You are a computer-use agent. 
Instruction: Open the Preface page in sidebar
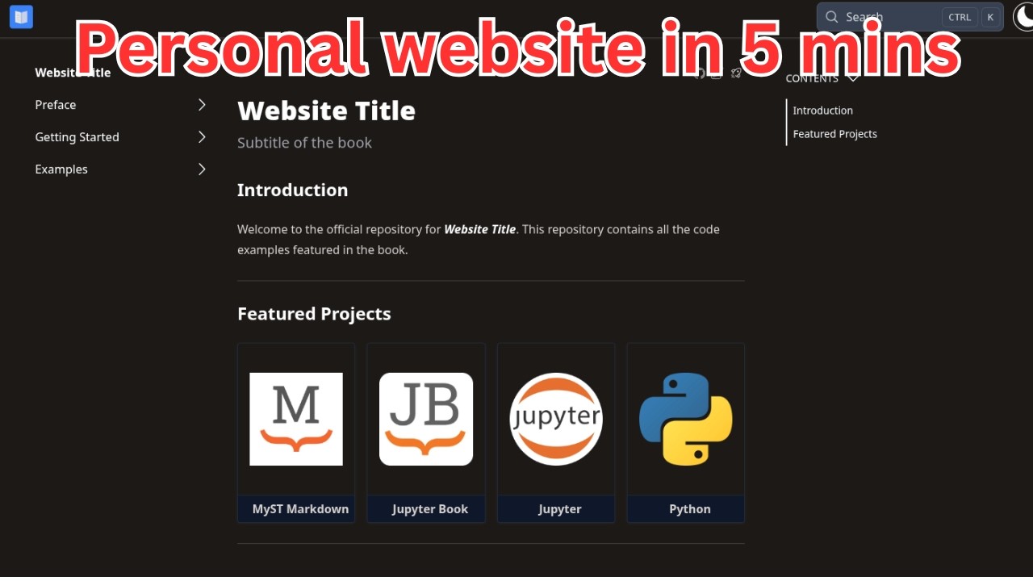(56, 105)
